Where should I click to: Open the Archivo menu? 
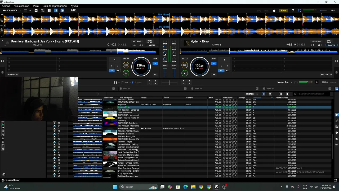coord(6,6)
